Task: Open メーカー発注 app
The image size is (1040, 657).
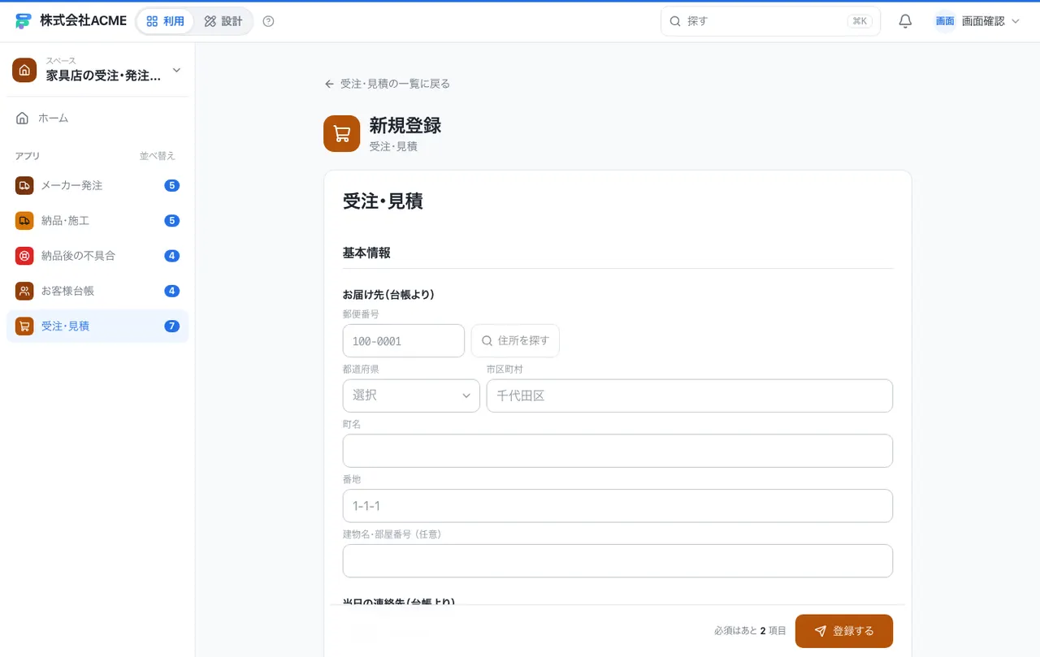Action: coord(97,185)
